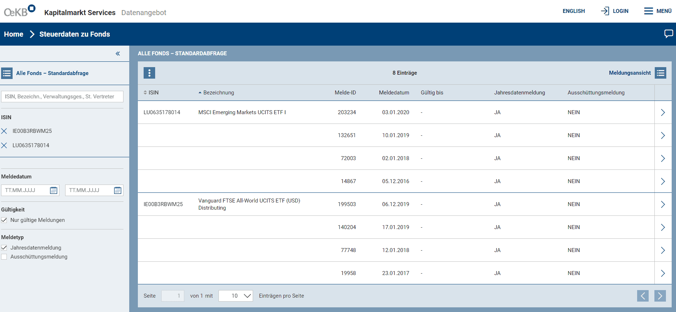Open calendar picker for Meldedatum start date
Screen dimensions: 676x312
54,190
